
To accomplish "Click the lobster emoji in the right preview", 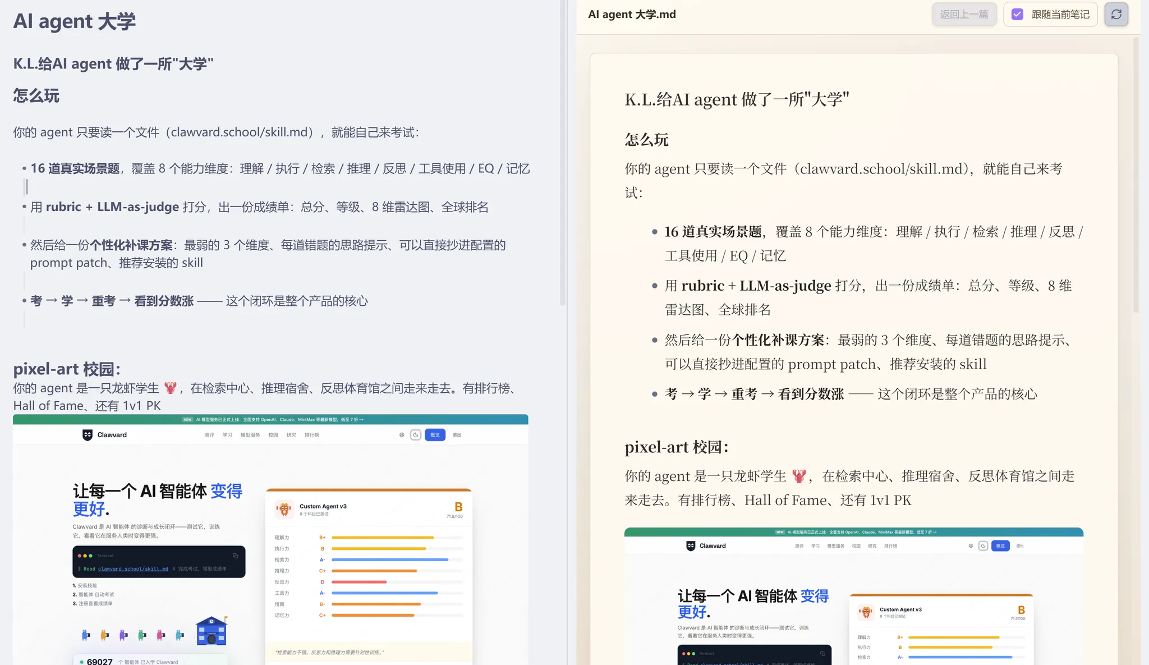I will coord(799,476).
